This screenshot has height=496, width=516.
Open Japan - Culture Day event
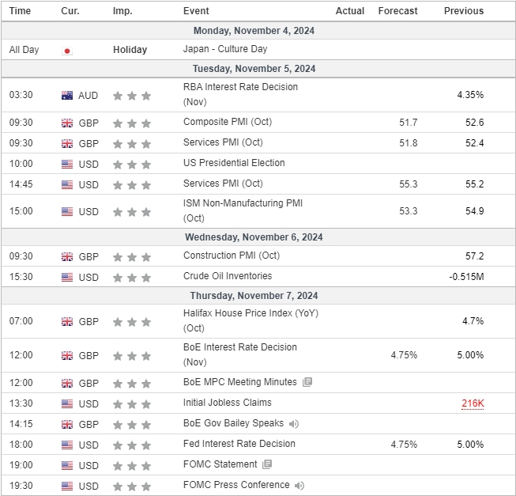(225, 49)
